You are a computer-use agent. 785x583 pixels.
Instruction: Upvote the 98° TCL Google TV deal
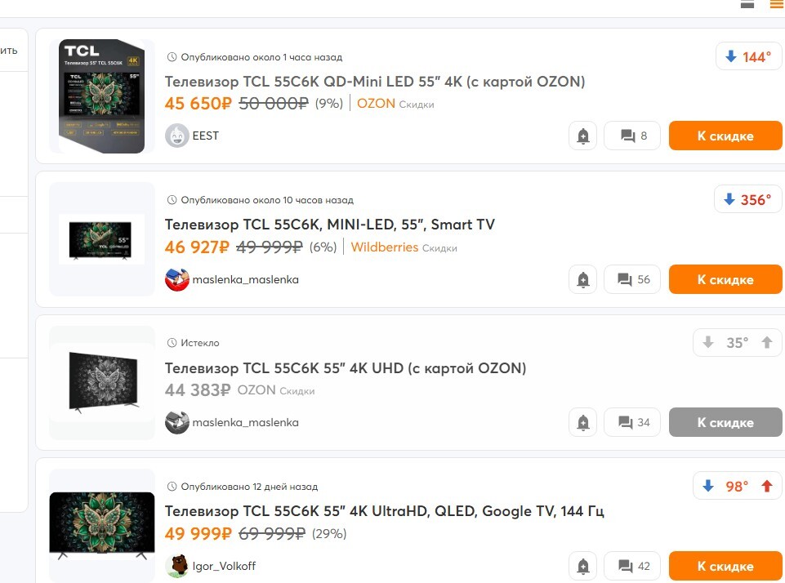(x=766, y=486)
